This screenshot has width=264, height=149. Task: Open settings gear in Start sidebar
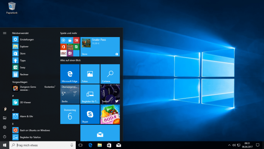5,127
